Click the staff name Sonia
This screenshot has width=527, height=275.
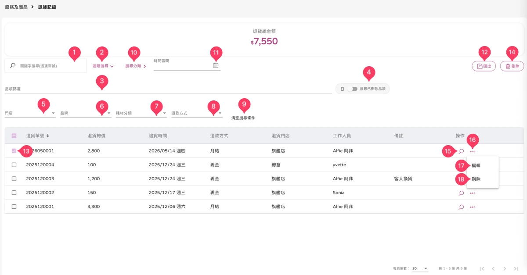point(339,193)
